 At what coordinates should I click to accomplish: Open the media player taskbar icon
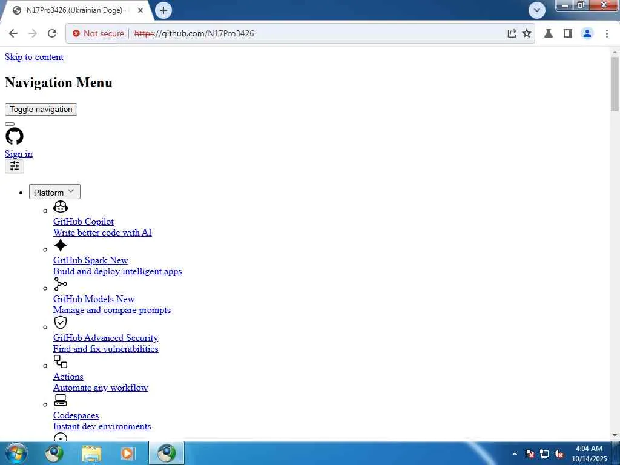pos(127,453)
